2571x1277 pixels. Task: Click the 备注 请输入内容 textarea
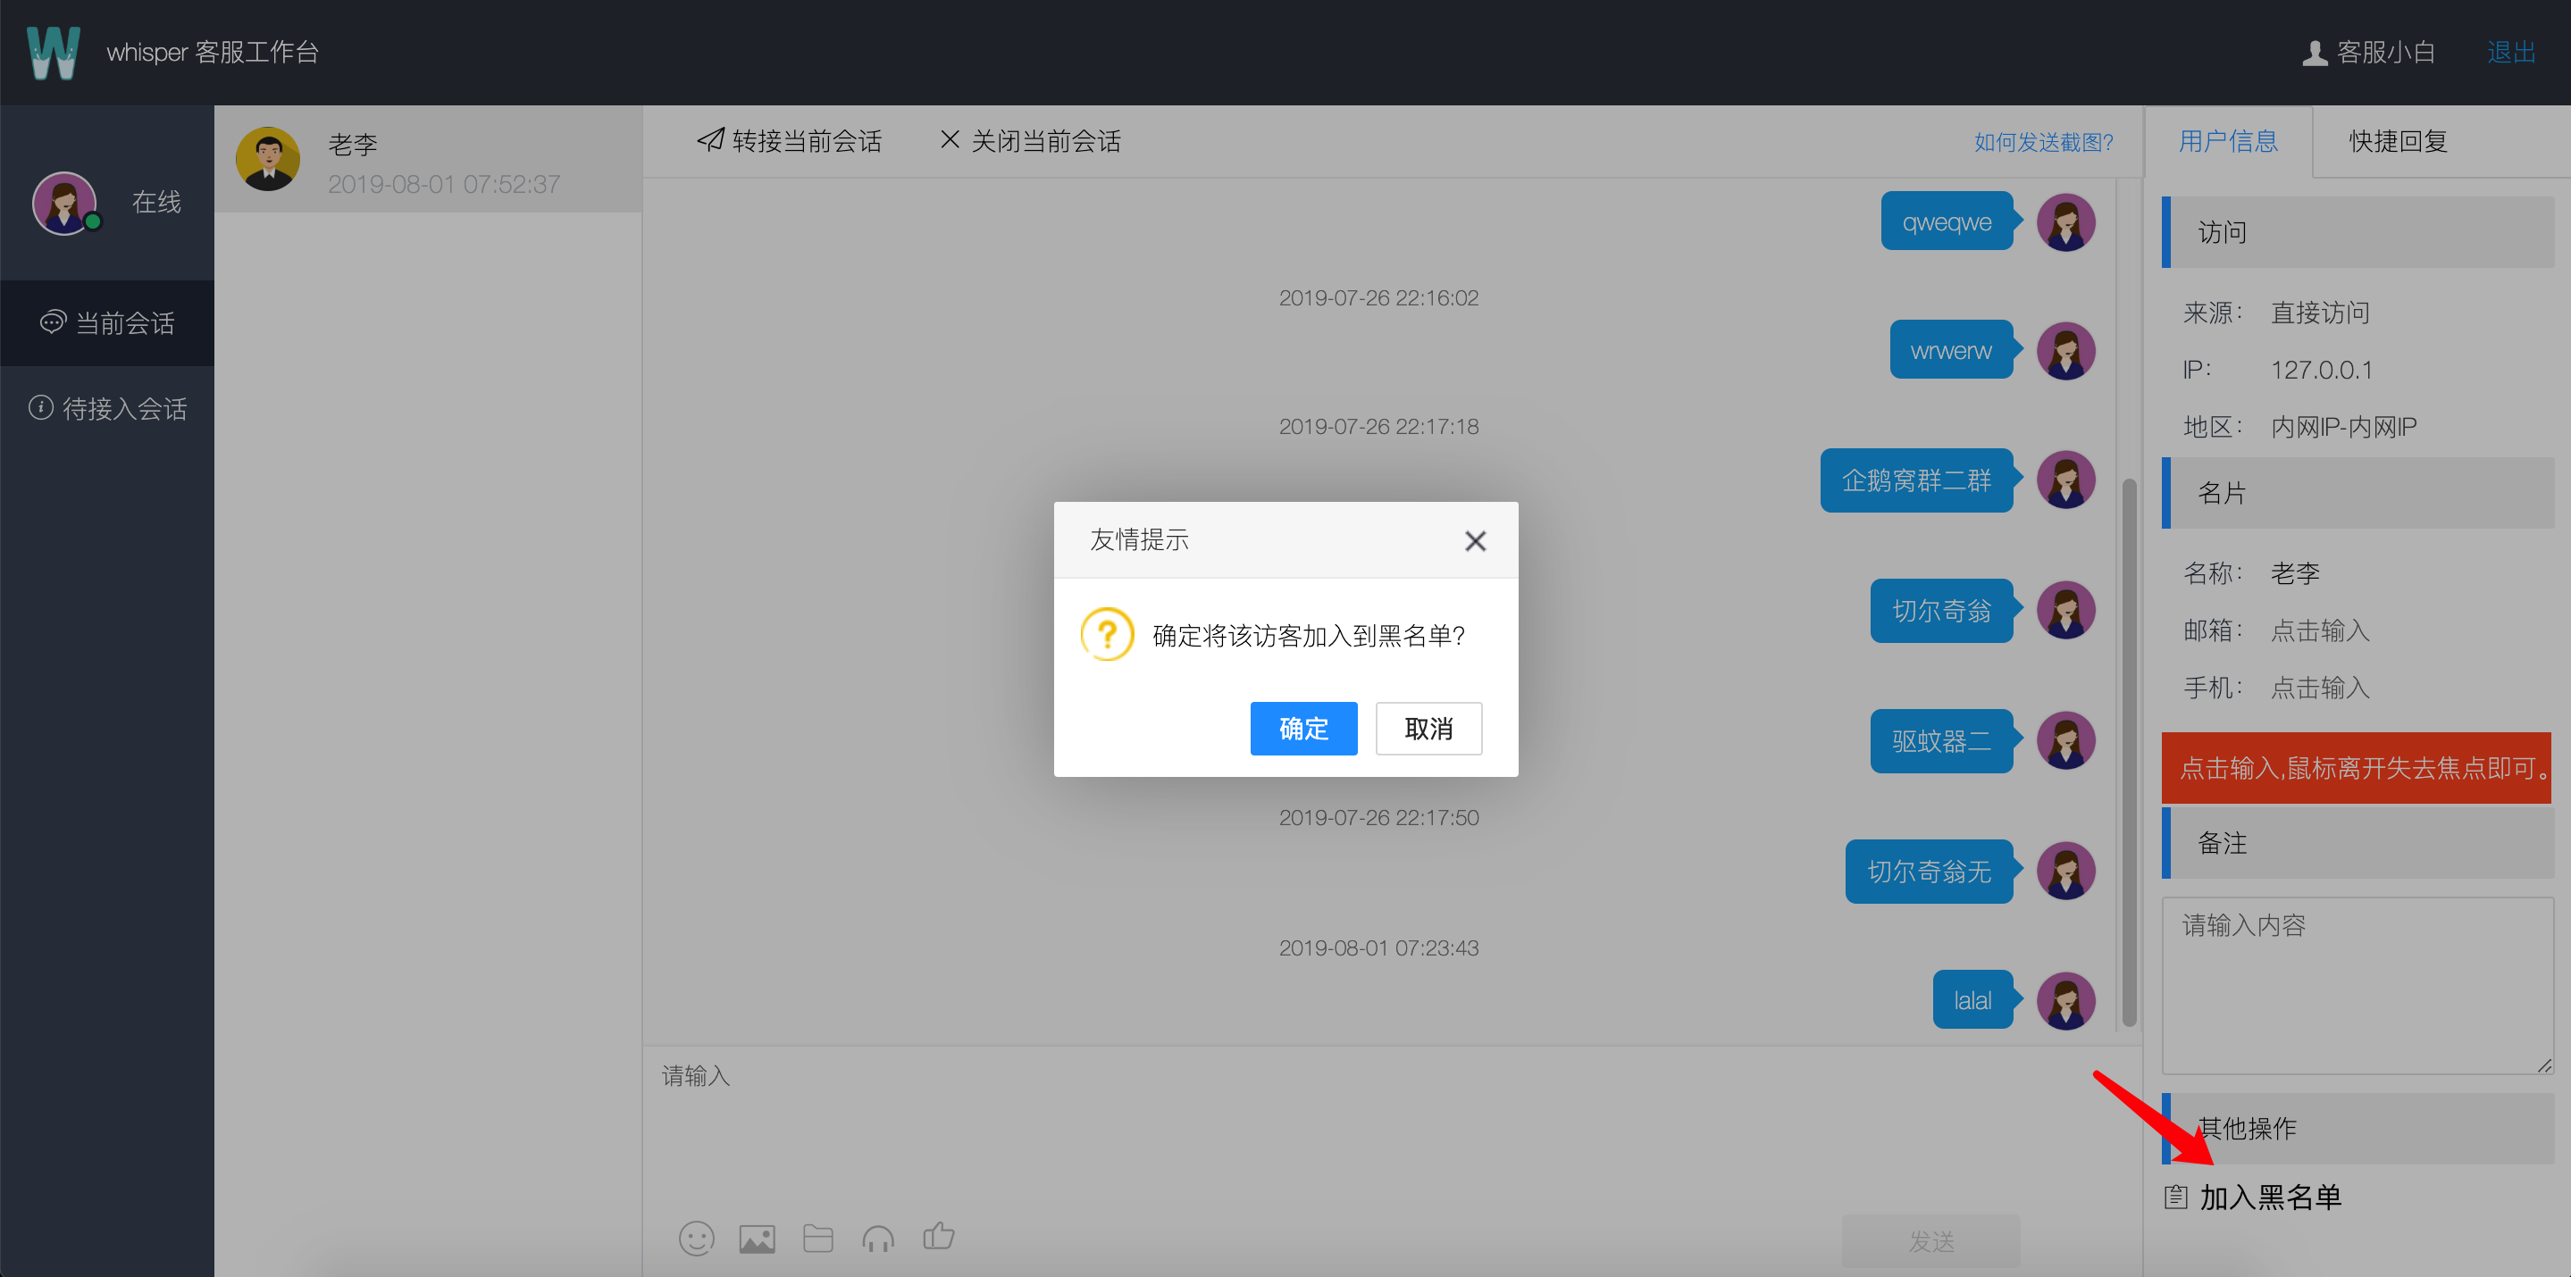pos(2357,986)
